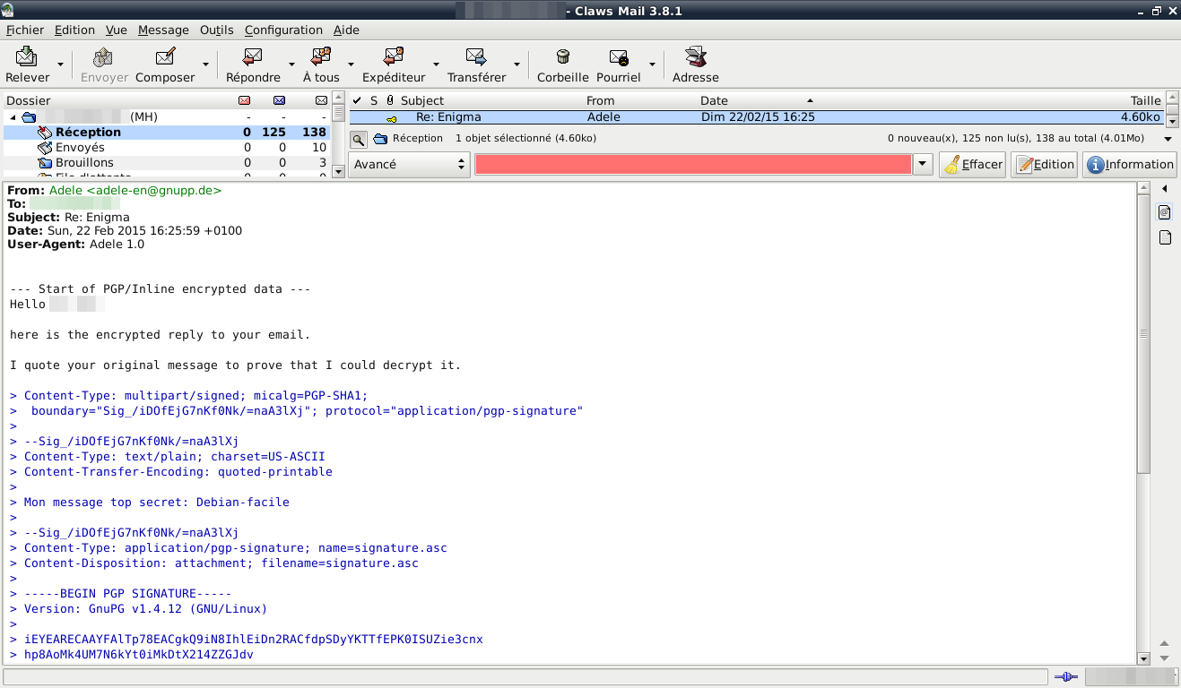
Task: Click the Composer new message icon
Action: click(165, 58)
